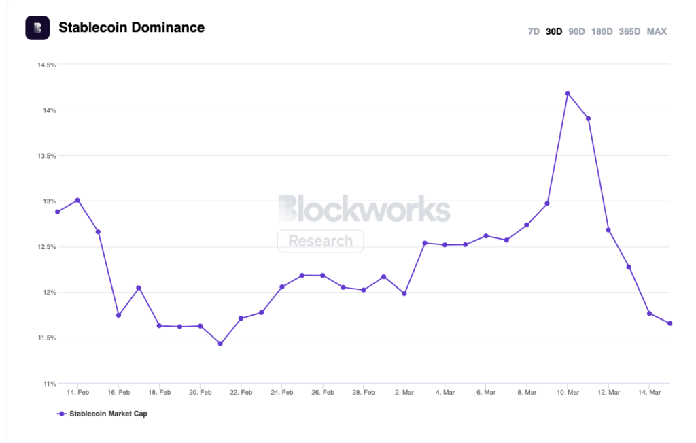Choose the 90D time range
Image resolution: width=696 pixels, height=443 pixels.
coord(576,31)
